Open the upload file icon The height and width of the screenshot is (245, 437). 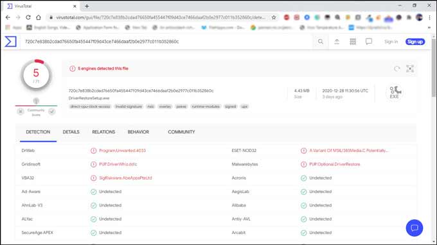(337, 42)
